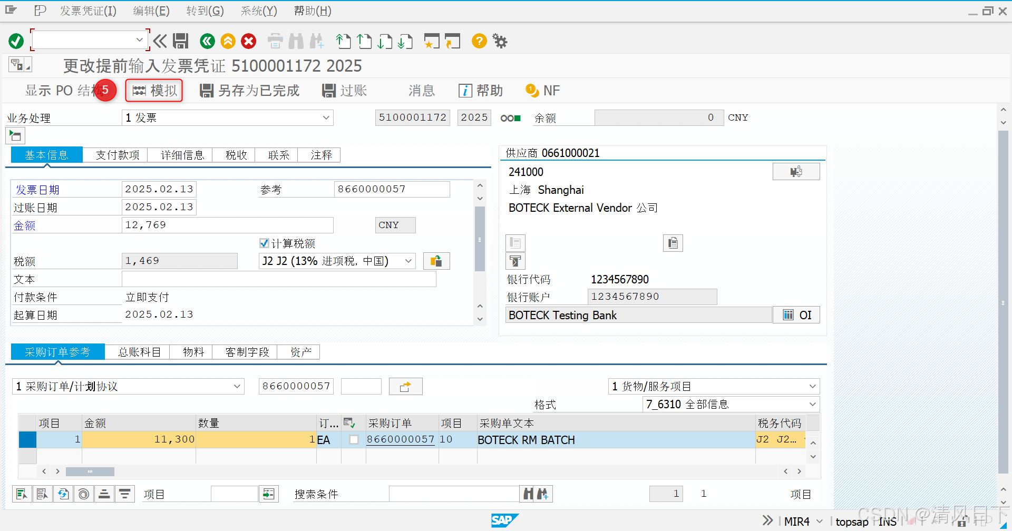Screen dimensions: 1012x531
Task: Click the customizing settings gear icon
Action: pos(499,41)
